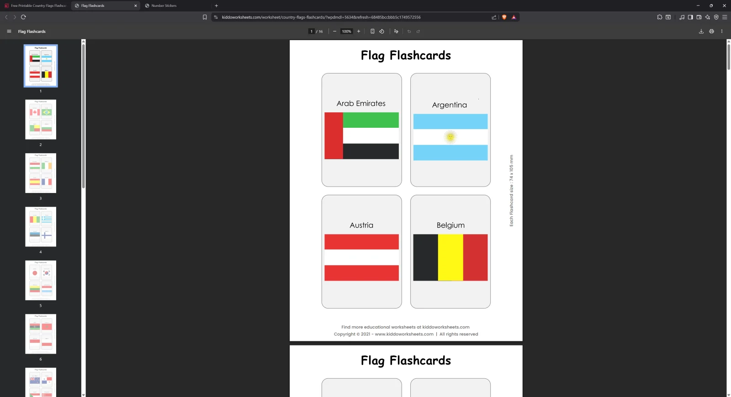
Task: Open Brave Shields lion icon
Action: coord(504,17)
